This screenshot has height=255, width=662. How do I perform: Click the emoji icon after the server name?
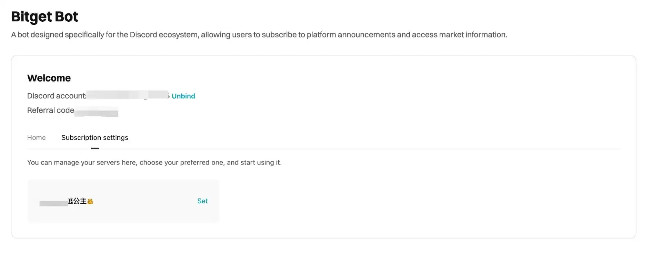click(x=90, y=201)
